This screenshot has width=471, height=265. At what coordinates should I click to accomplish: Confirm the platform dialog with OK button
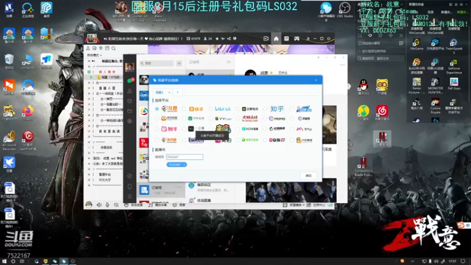pyautogui.click(x=309, y=175)
